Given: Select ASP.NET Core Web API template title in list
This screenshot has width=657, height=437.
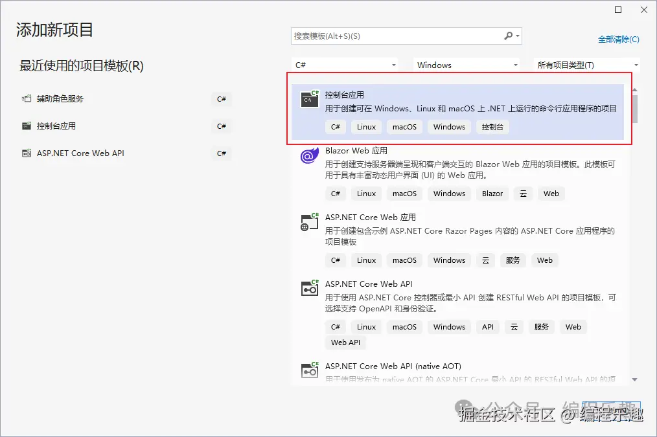Looking at the screenshot, I should tap(369, 284).
